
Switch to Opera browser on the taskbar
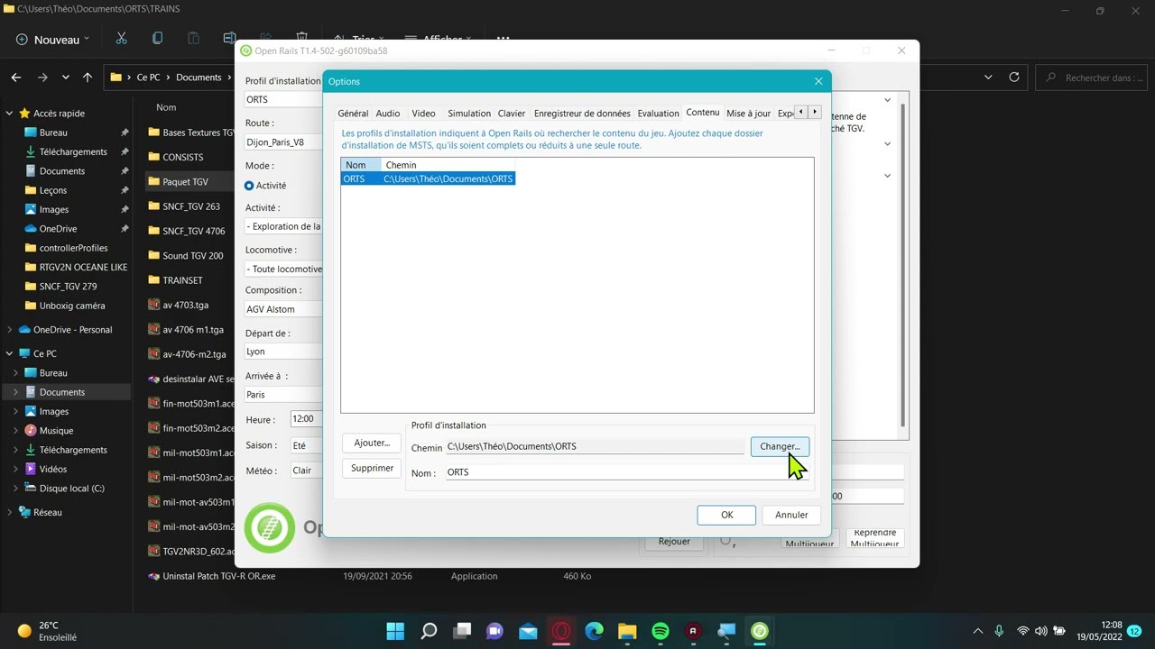[561, 631]
